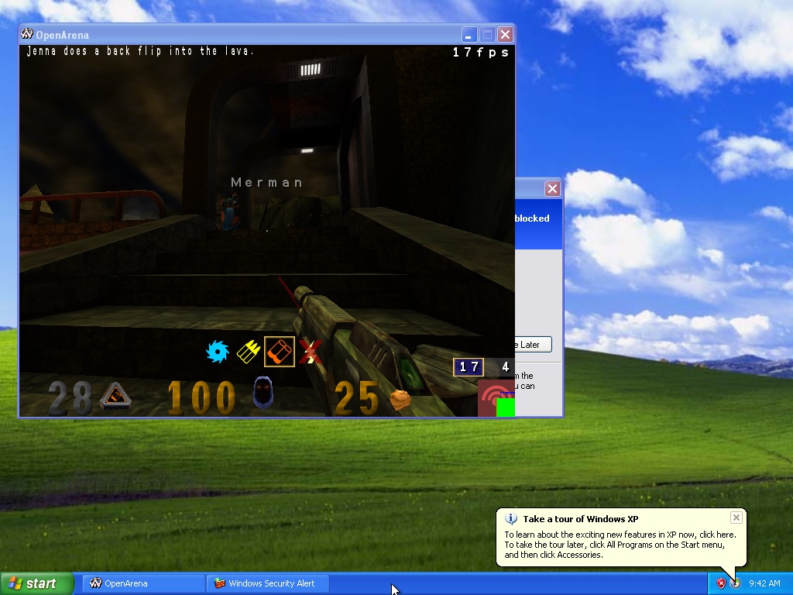This screenshot has width=793, height=595.
Task: Click the blocked text in Security Alert
Action: pyautogui.click(x=532, y=218)
